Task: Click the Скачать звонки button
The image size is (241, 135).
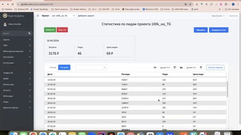Action: click(x=215, y=67)
